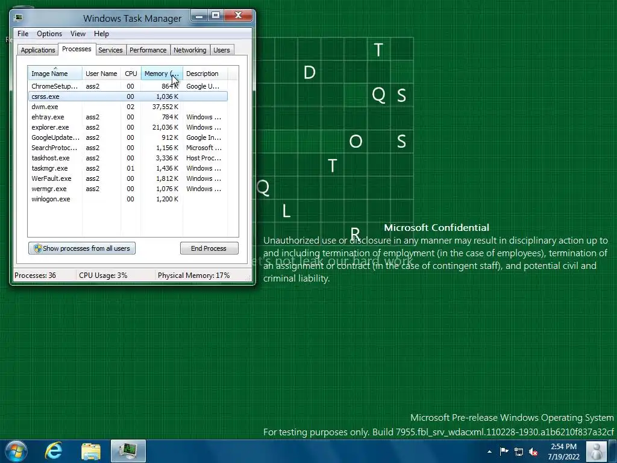Select the csrss.exe process
Viewport: 617px width, 463px height.
tap(128, 96)
